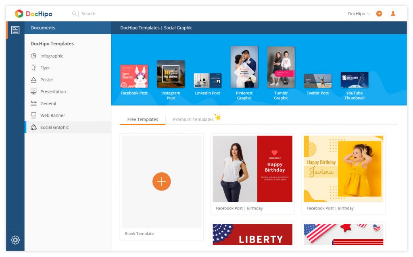Switch to the Free Templates tab

pos(142,119)
